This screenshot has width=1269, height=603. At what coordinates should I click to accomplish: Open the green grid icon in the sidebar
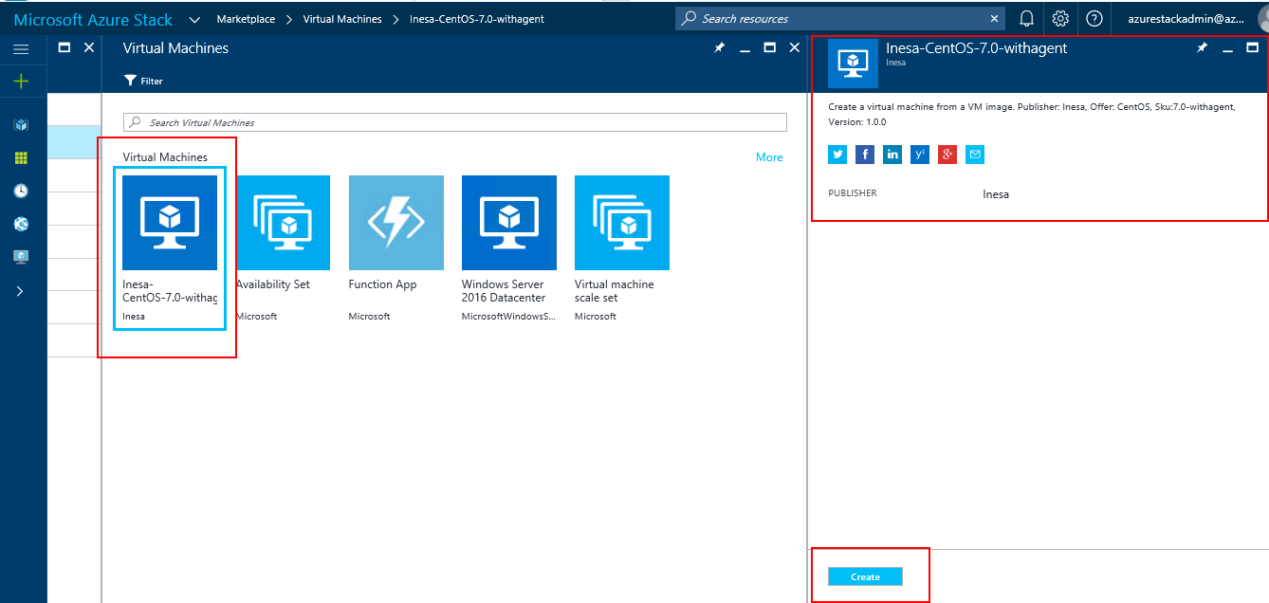click(21, 157)
